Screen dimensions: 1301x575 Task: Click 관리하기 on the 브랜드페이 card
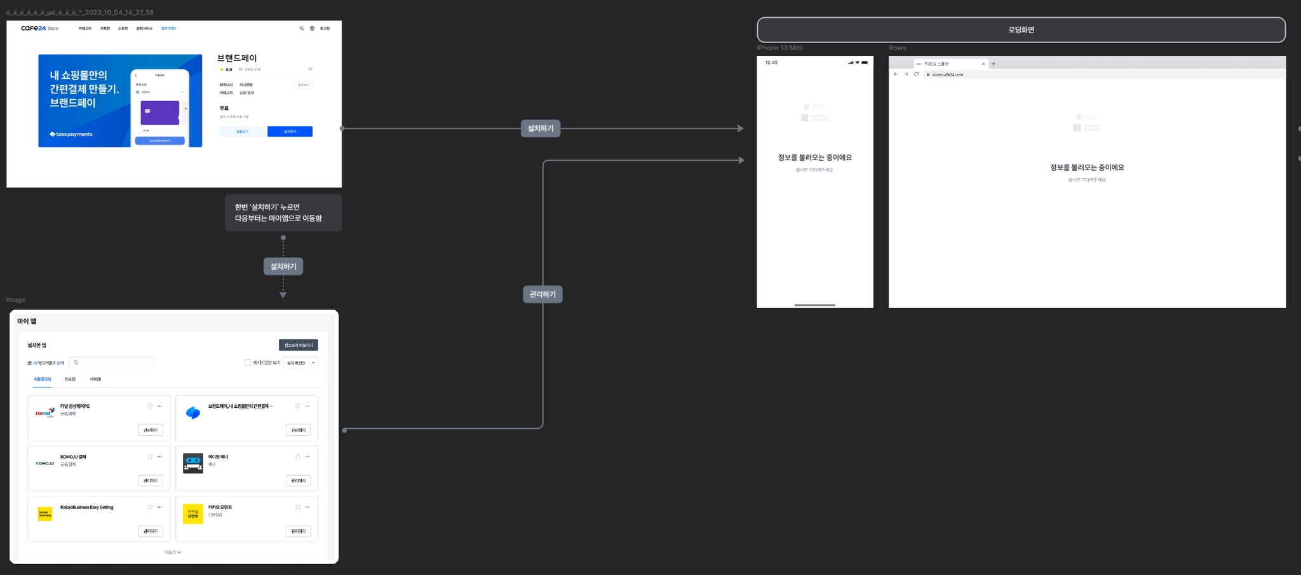coord(299,430)
